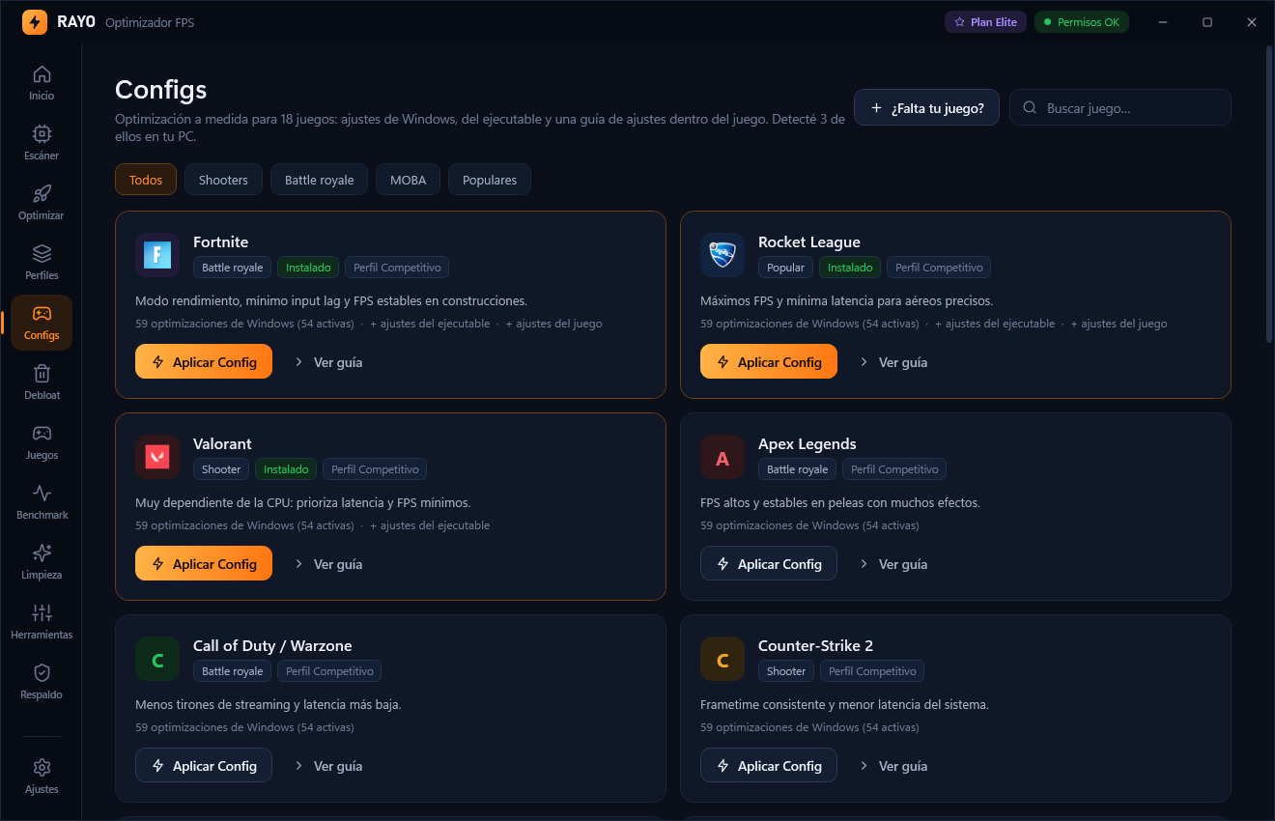1275x821 pixels.
Task: Click the Rocket League game icon
Action: pos(722,255)
